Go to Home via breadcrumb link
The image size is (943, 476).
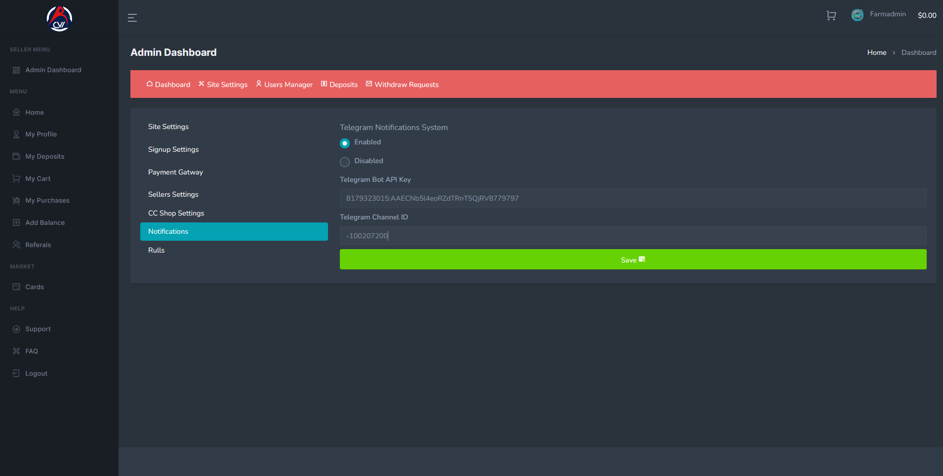coord(877,53)
